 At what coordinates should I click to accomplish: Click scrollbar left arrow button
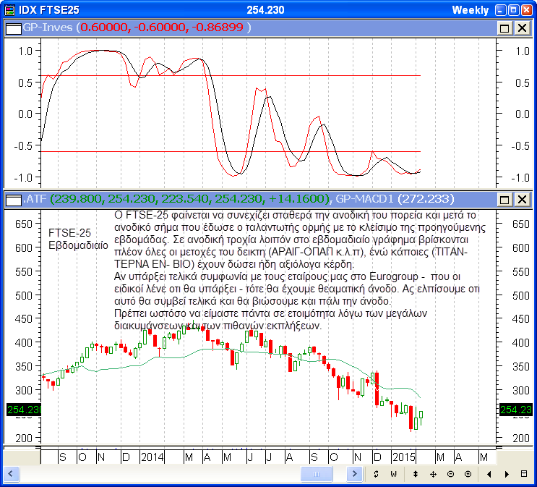(11, 474)
